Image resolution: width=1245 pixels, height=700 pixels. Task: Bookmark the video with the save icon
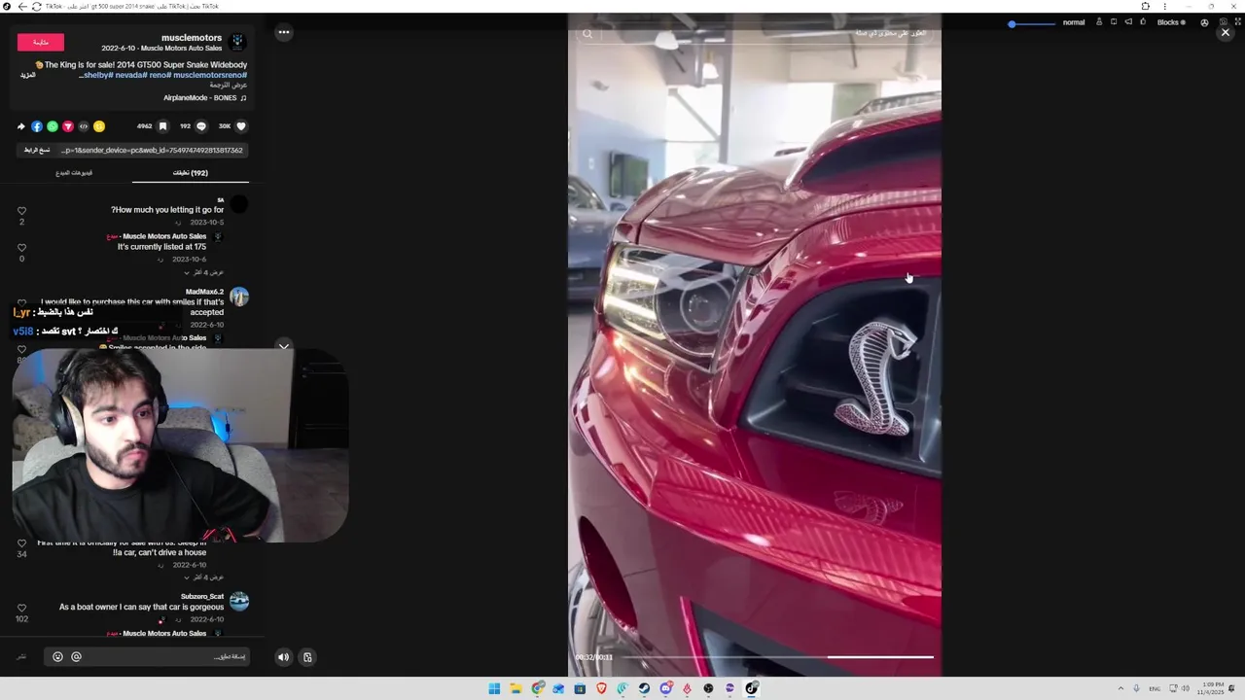(162, 126)
